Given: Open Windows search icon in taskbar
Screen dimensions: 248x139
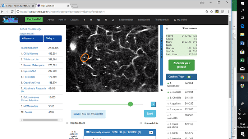Looking at the screenshot, I should coord(242,10).
